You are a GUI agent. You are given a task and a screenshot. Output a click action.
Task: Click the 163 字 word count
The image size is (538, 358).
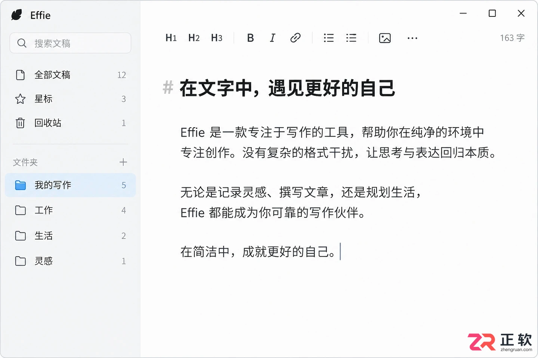point(512,38)
